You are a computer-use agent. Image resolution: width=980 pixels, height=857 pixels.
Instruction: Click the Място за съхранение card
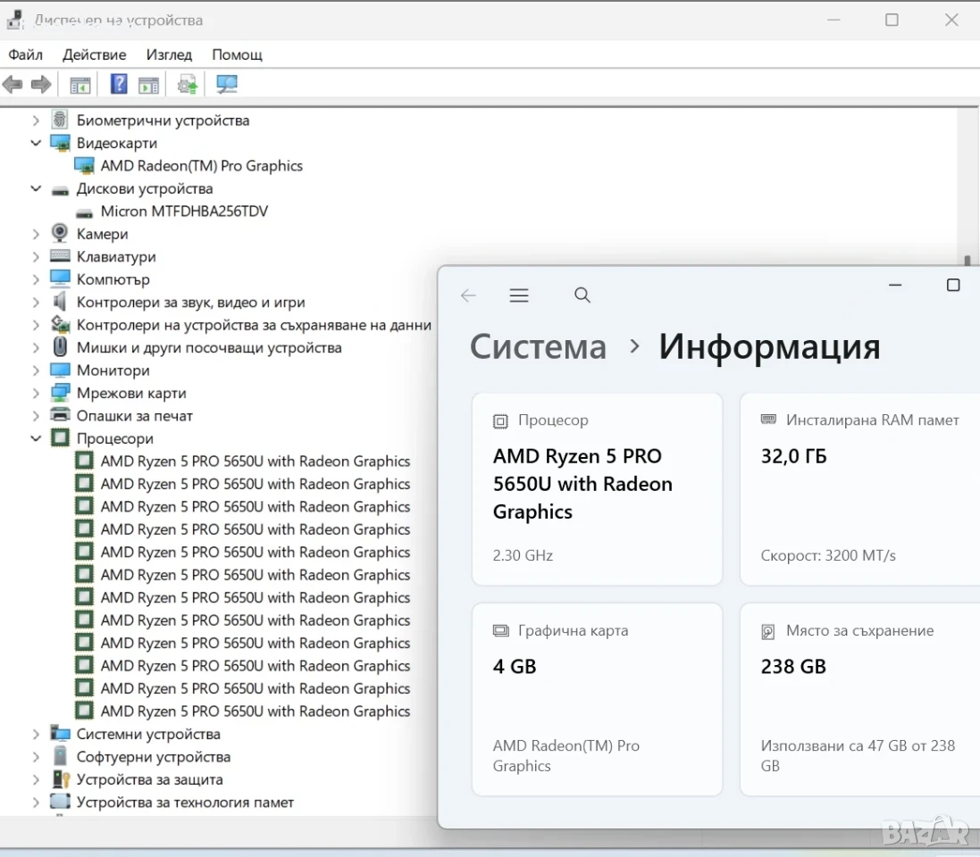pos(860,700)
